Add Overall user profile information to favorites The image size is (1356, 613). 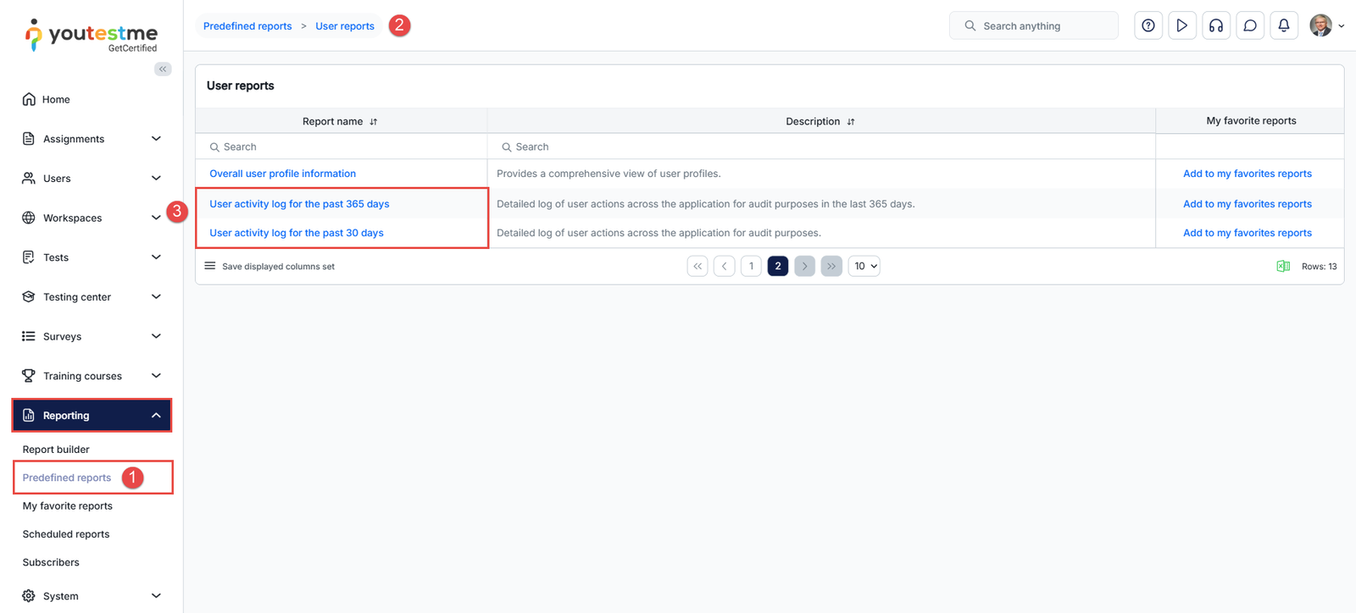pyautogui.click(x=1247, y=174)
